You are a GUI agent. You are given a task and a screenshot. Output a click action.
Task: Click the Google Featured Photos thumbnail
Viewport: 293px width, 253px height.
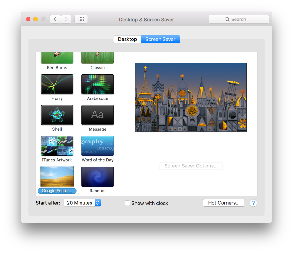point(57,177)
